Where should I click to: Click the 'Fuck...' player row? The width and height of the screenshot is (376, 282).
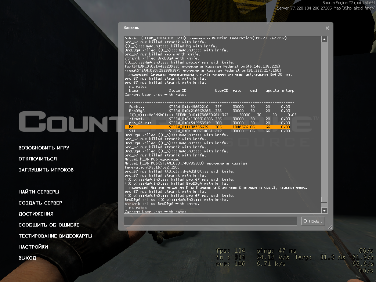click(209, 107)
